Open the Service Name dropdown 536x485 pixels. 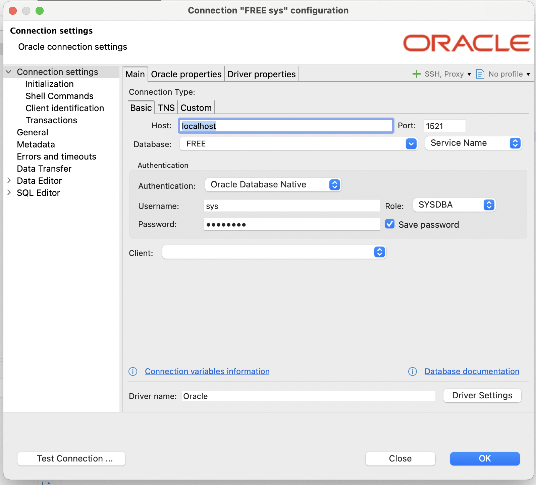[x=473, y=143]
